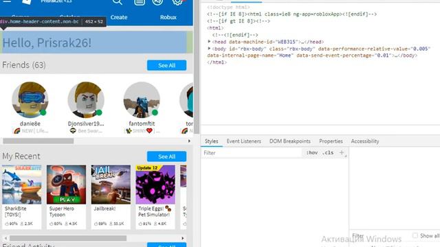Click the Jailbreak game thumbnail
Image resolution: width=440 pixels, height=247 pixels.
pos(111,185)
